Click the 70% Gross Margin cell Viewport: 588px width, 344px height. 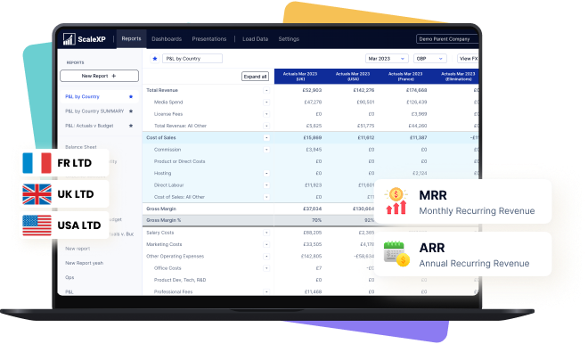316,220
